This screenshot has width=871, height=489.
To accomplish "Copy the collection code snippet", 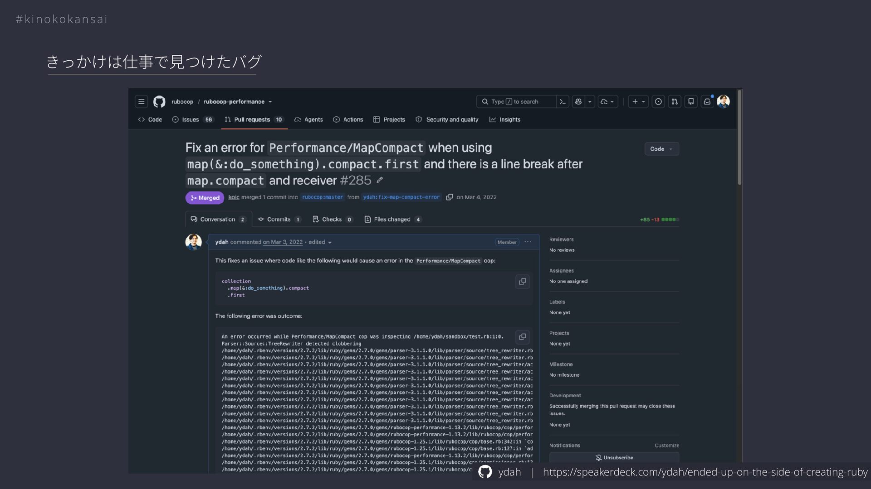I will pos(523,282).
